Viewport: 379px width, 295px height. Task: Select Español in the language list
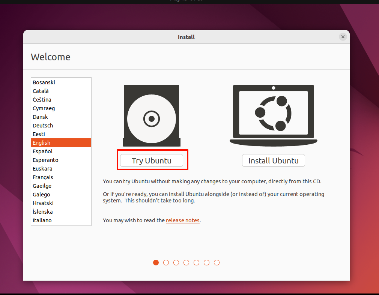pyautogui.click(x=61, y=151)
